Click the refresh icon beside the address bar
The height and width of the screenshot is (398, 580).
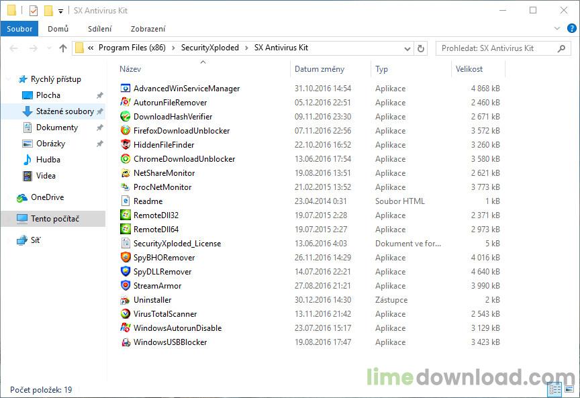point(421,48)
